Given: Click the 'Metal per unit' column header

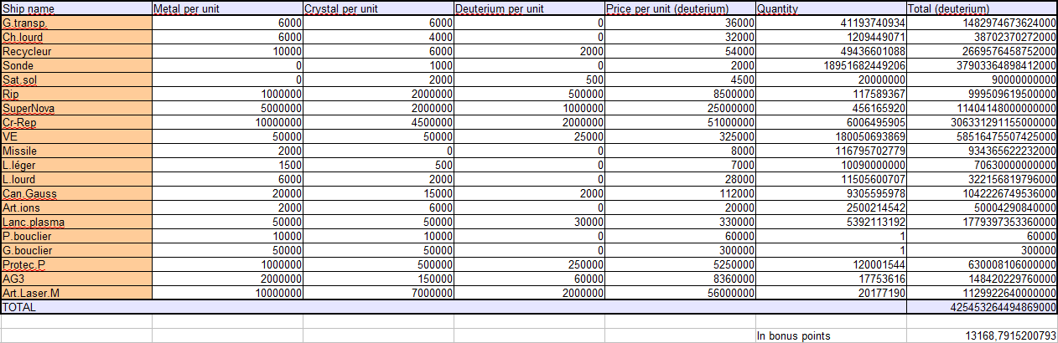Looking at the screenshot, I should pyautogui.click(x=226, y=9).
